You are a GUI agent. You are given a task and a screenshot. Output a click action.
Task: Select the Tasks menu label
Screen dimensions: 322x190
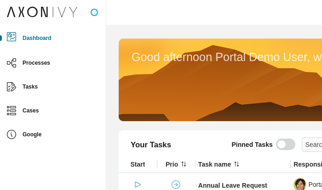pyautogui.click(x=30, y=87)
